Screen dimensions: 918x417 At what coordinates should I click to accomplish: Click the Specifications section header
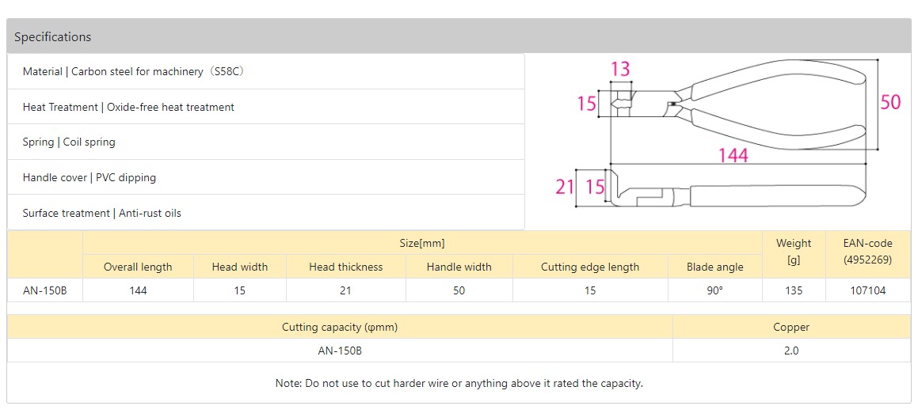coord(52,37)
